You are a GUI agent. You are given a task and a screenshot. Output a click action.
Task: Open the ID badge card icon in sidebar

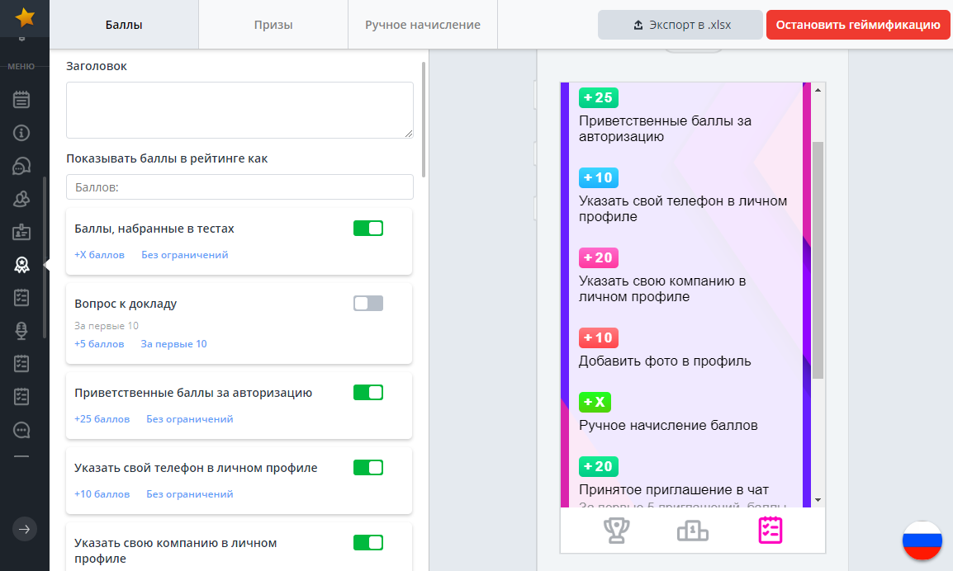coord(21,232)
